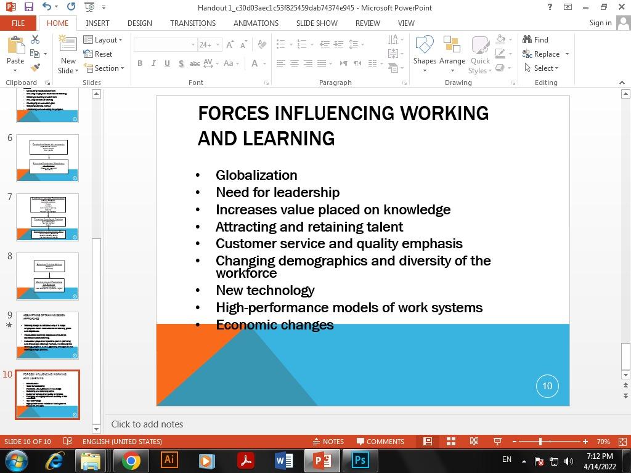This screenshot has height=473, width=631.
Task: Open Shapes gallery
Action: 425,54
